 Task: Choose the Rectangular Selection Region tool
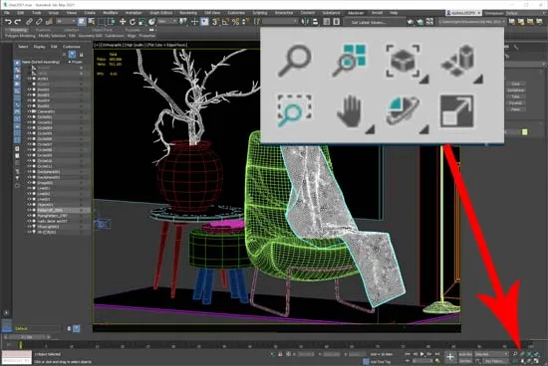click(101, 22)
